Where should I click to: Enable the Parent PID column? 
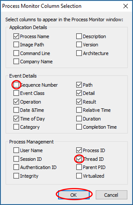coord(79,167)
